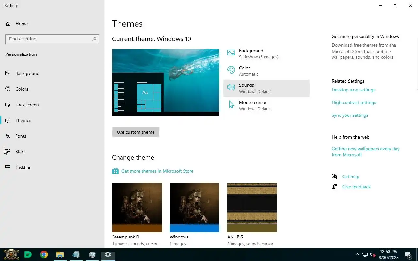Open Sync your settings link

click(350, 115)
